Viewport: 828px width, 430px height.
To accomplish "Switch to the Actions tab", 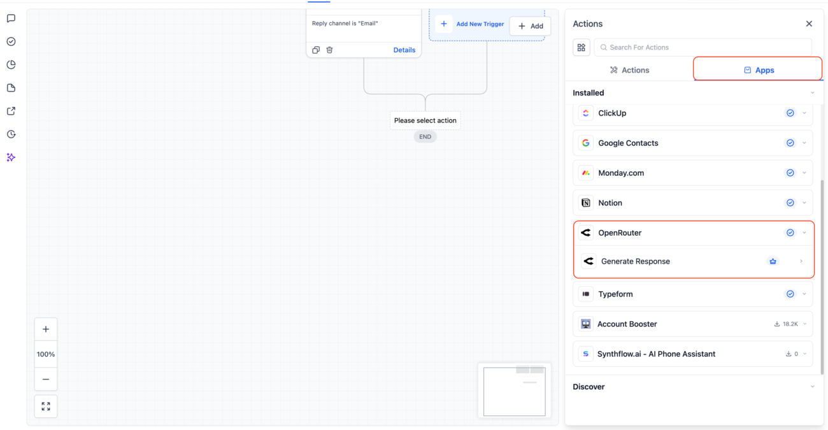I will [629, 69].
